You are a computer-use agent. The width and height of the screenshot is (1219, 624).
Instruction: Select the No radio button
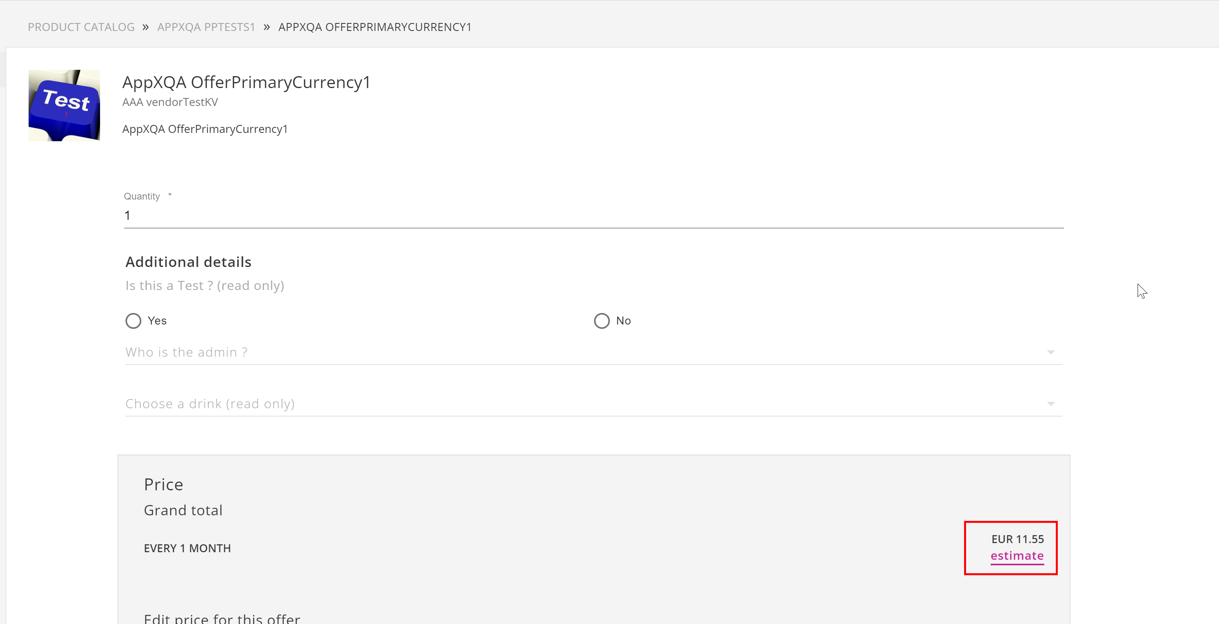602,321
